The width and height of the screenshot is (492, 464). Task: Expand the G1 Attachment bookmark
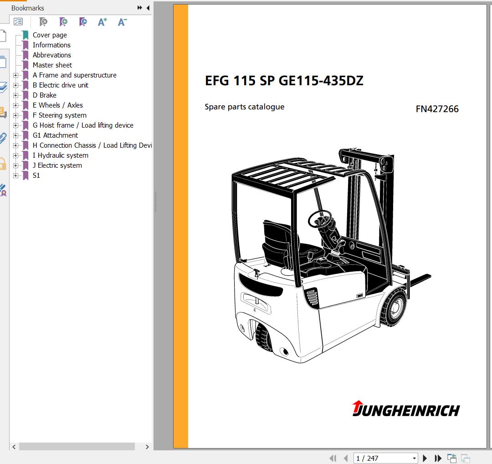[x=15, y=136]
